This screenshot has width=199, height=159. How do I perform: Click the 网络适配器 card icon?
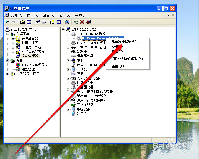[73, 105]
